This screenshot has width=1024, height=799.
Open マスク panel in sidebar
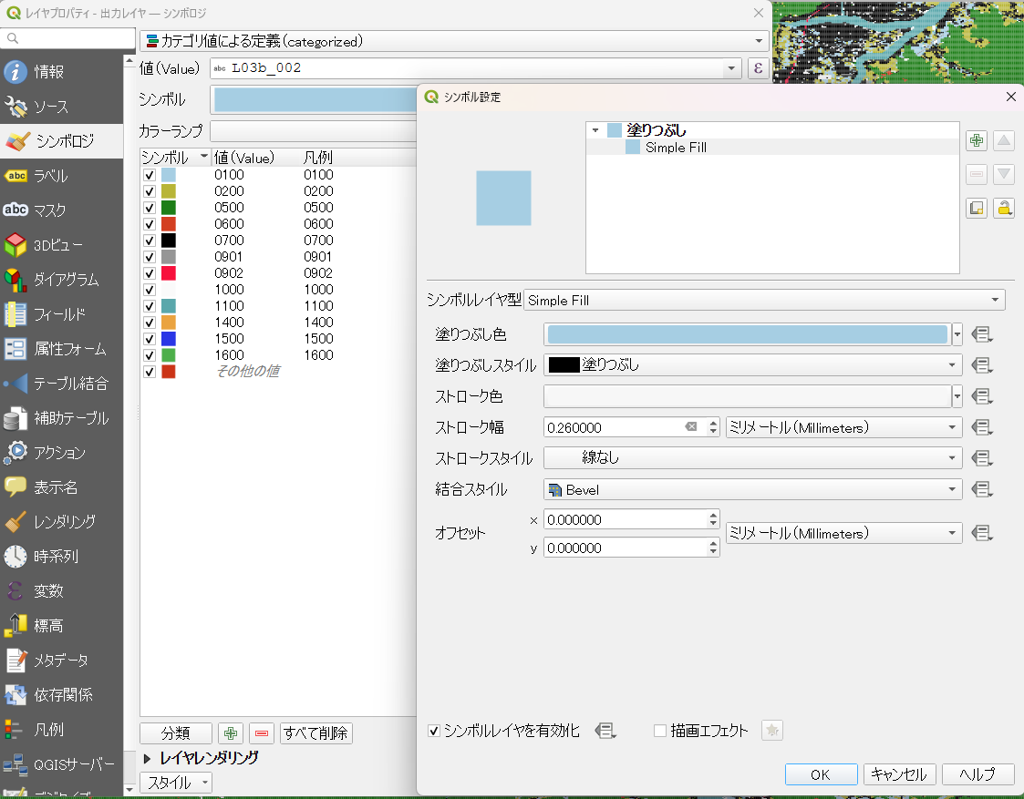click(61, 210)
